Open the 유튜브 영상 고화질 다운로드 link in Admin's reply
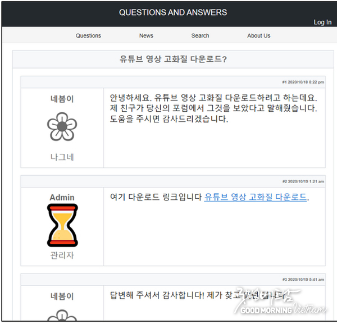Image resolution: width=337 pixels, height=324 pixels. (x=256, y=197)
